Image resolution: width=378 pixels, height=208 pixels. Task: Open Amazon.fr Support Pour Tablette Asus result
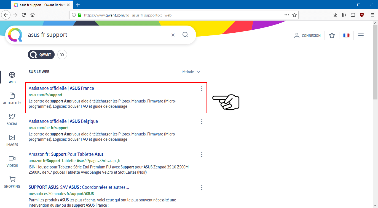click(x=66, y=154)
